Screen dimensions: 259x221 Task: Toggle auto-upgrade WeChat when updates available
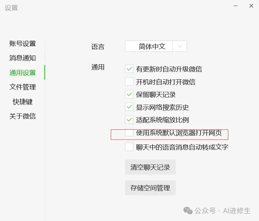pos(129,69)
